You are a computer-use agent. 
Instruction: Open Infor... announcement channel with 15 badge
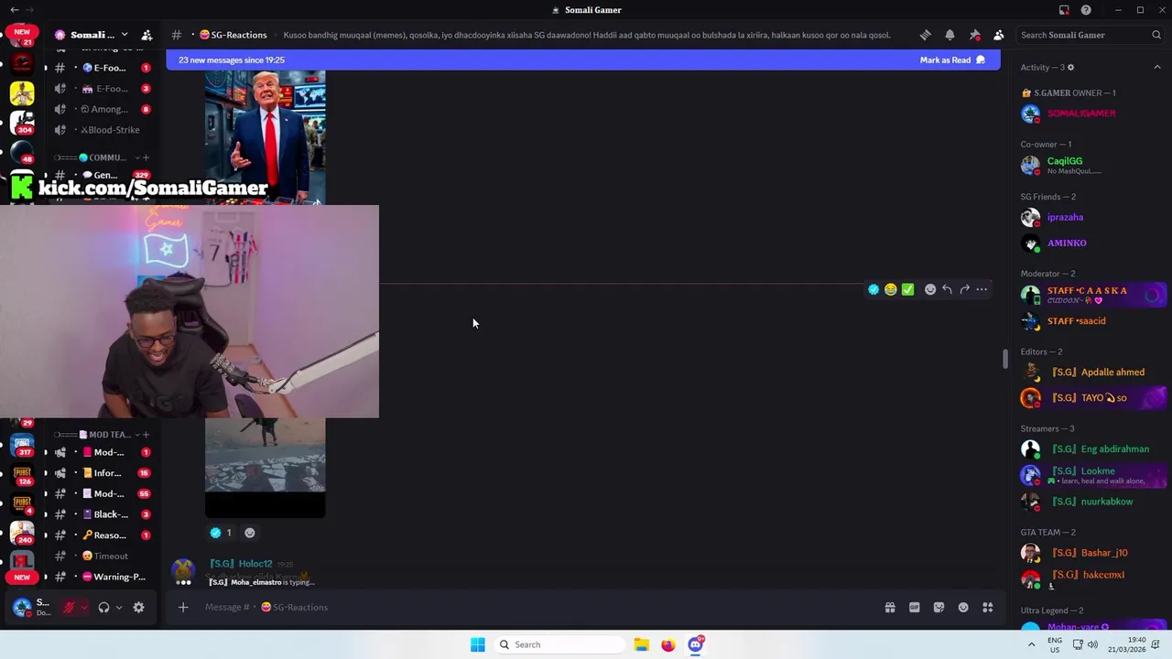[102, 473]
